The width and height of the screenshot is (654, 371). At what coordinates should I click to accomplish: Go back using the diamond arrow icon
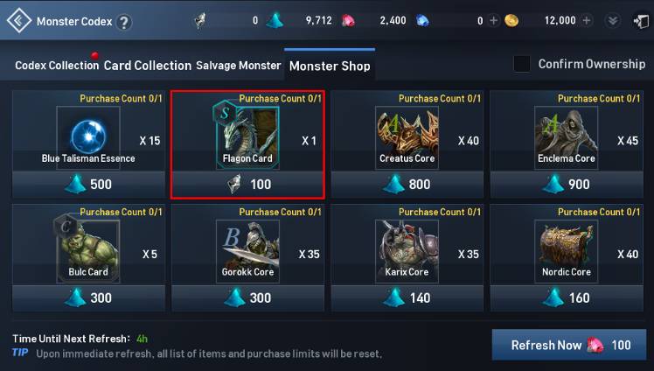click(x=18, y=20)
